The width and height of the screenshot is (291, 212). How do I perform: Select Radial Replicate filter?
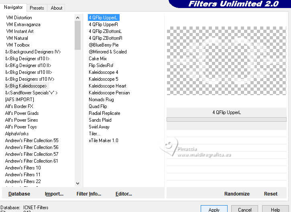104,113
